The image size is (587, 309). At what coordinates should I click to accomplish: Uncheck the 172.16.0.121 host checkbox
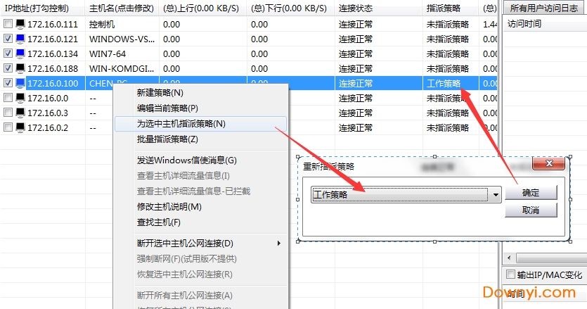click(8, 39)
